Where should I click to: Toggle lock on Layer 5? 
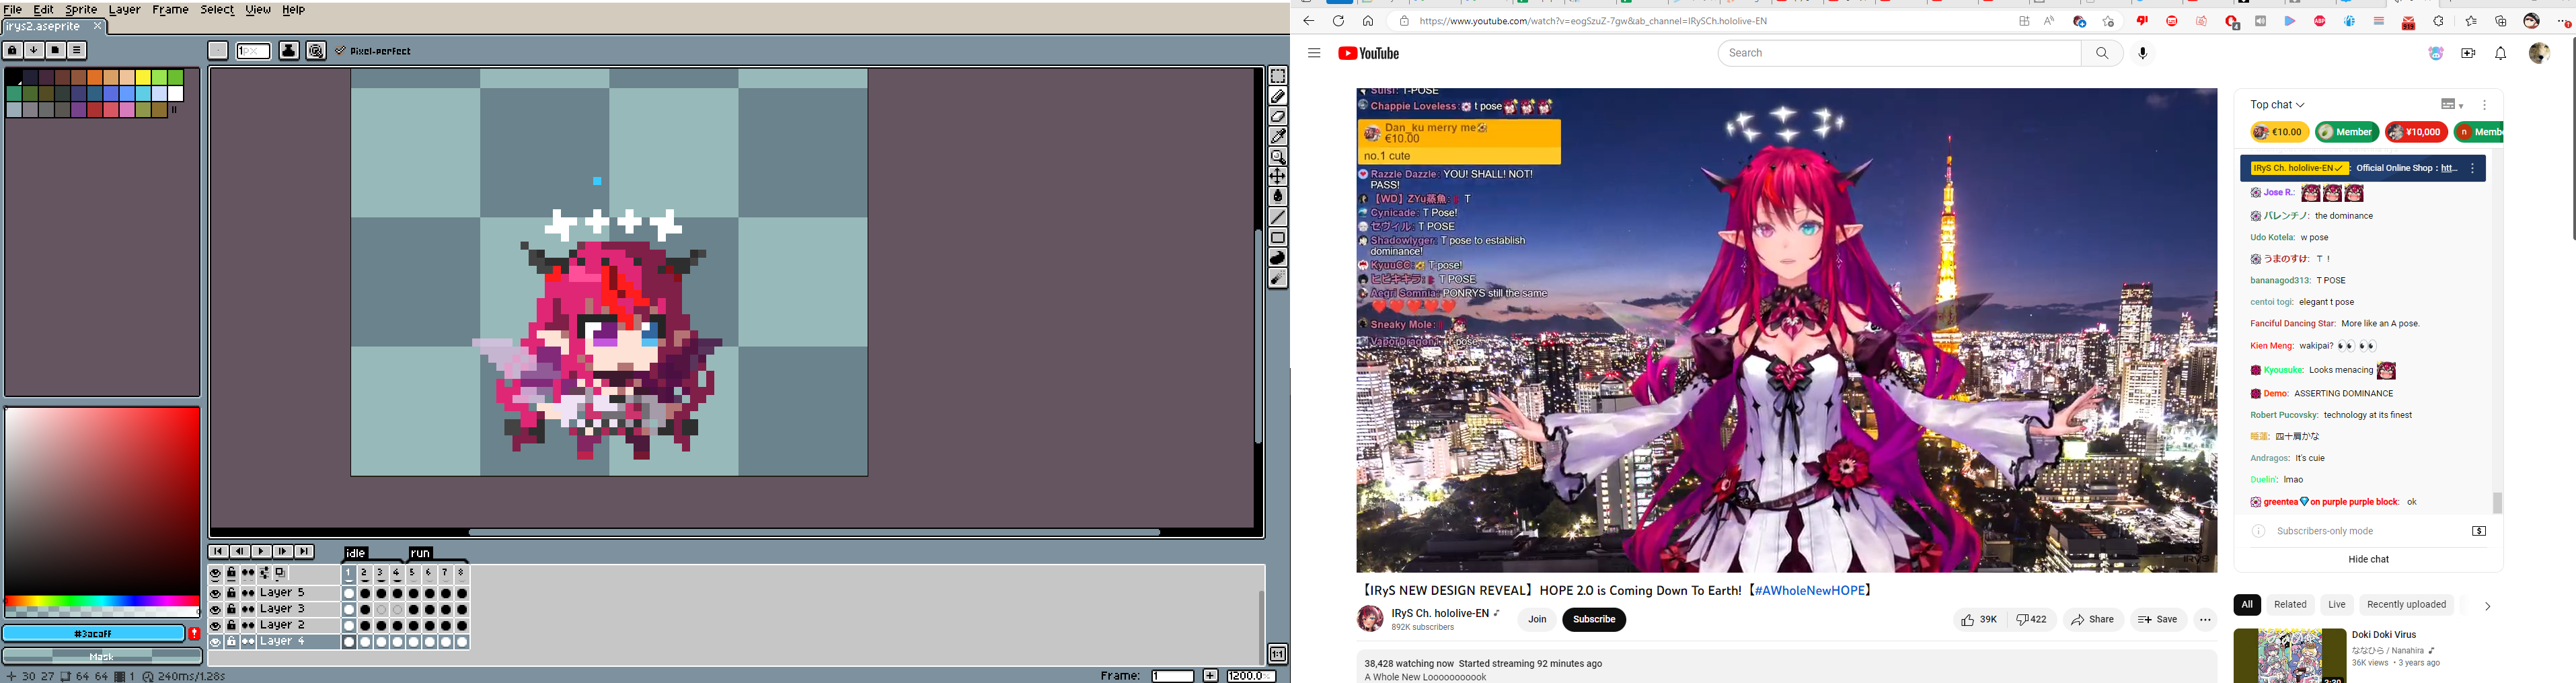[231, 593]
